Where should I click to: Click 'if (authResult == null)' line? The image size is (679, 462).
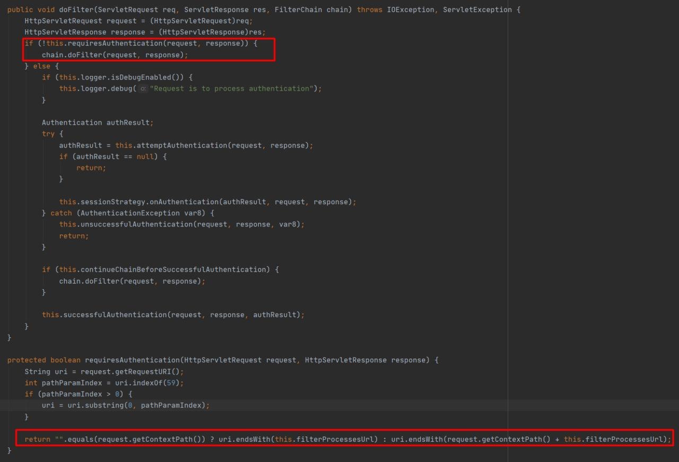click(x=113, y=156)
